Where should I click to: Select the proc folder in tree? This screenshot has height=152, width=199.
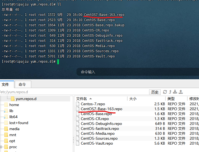13,147
